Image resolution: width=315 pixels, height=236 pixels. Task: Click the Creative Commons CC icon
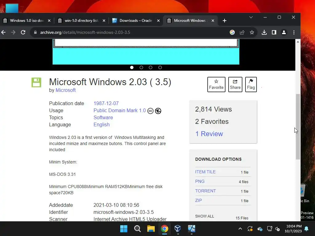pyautogui.click(x=150, y=111)
